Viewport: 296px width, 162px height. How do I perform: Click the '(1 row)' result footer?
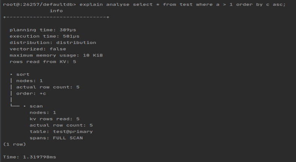click(x=15, y=144)
